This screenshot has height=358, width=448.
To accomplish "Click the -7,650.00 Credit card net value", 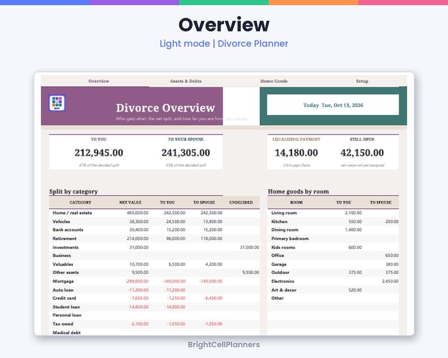I will pyautogui.click(x=139, y=298).
